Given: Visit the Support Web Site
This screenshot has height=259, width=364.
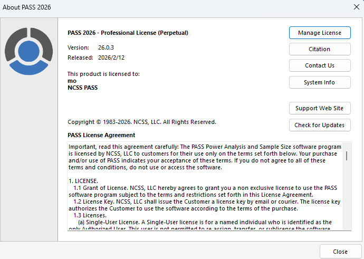Looking at the screenshot, I should (x=320, y=108).
